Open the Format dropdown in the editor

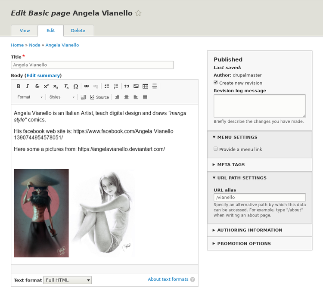(x=30, y=97)
